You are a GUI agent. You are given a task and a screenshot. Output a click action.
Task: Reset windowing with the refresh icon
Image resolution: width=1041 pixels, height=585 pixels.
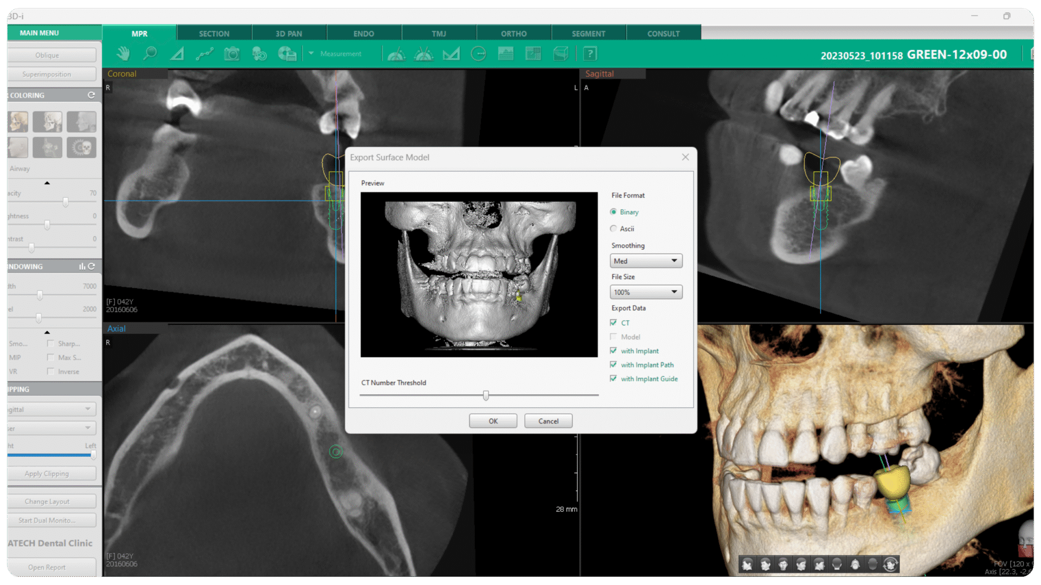pyautogui.click(x=91, y=266)
